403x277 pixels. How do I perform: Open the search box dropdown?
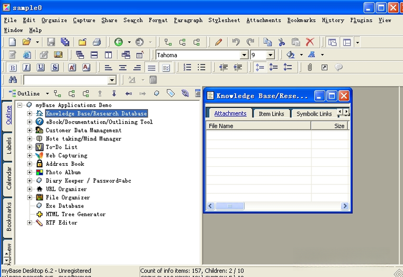click(112, 80)
